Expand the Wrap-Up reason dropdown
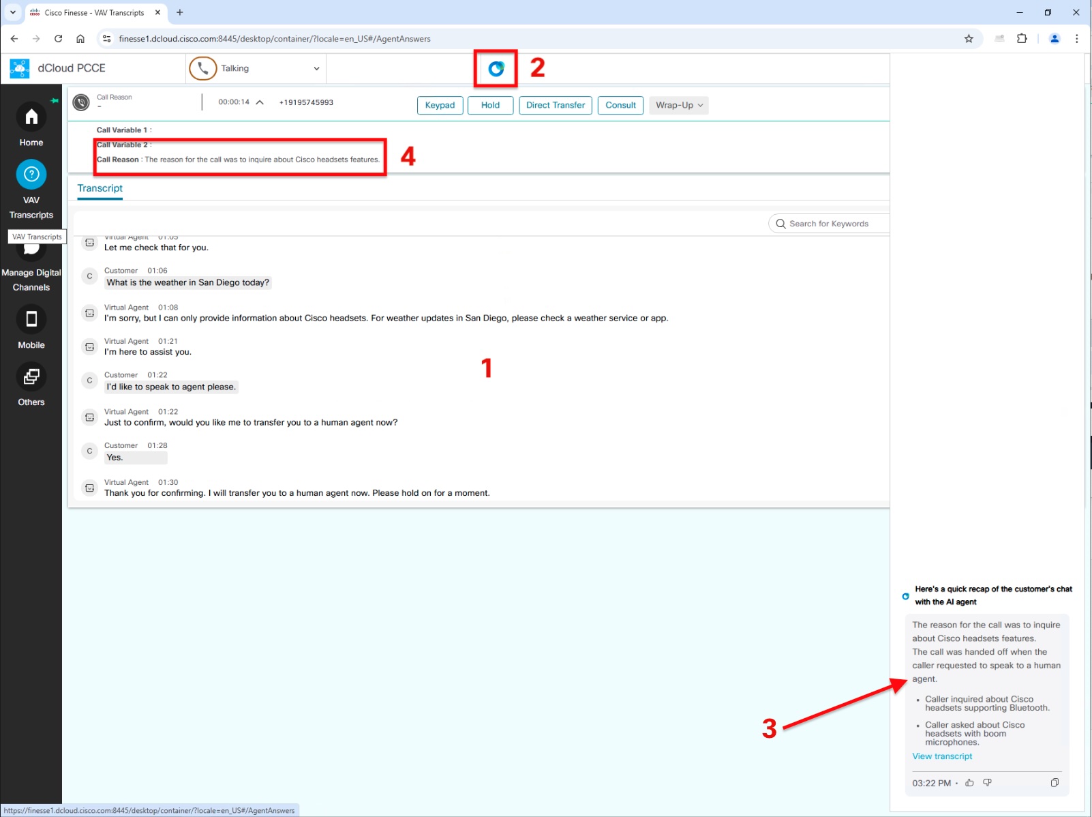 pos(678,105)
